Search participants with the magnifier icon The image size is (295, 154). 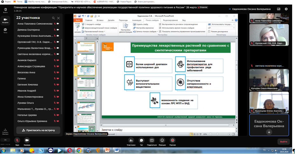(53, 18)
